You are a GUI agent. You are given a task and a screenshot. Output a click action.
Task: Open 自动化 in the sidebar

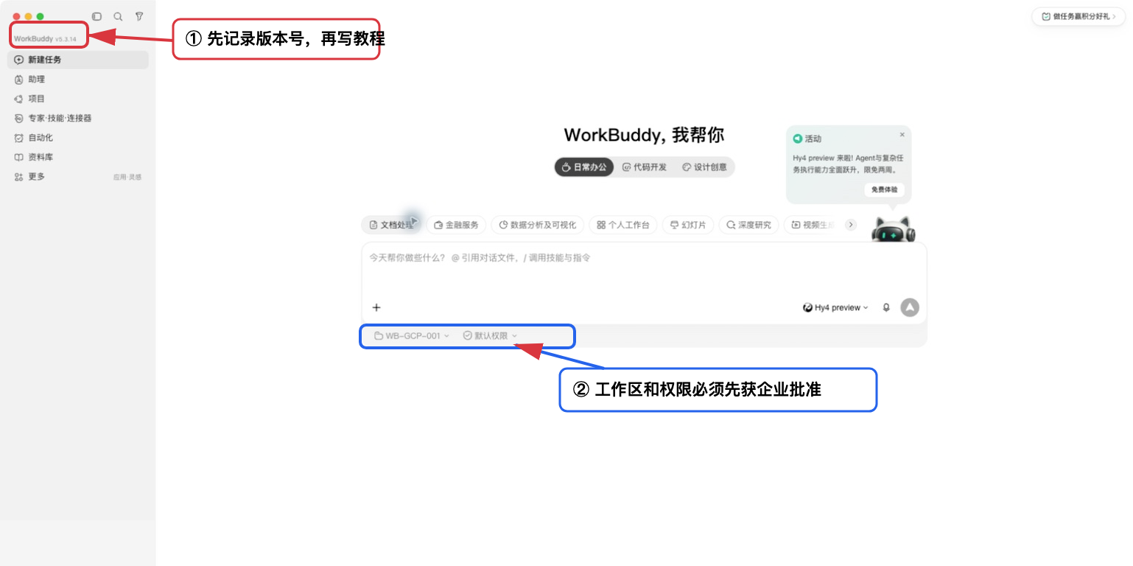tap(78, 138)
